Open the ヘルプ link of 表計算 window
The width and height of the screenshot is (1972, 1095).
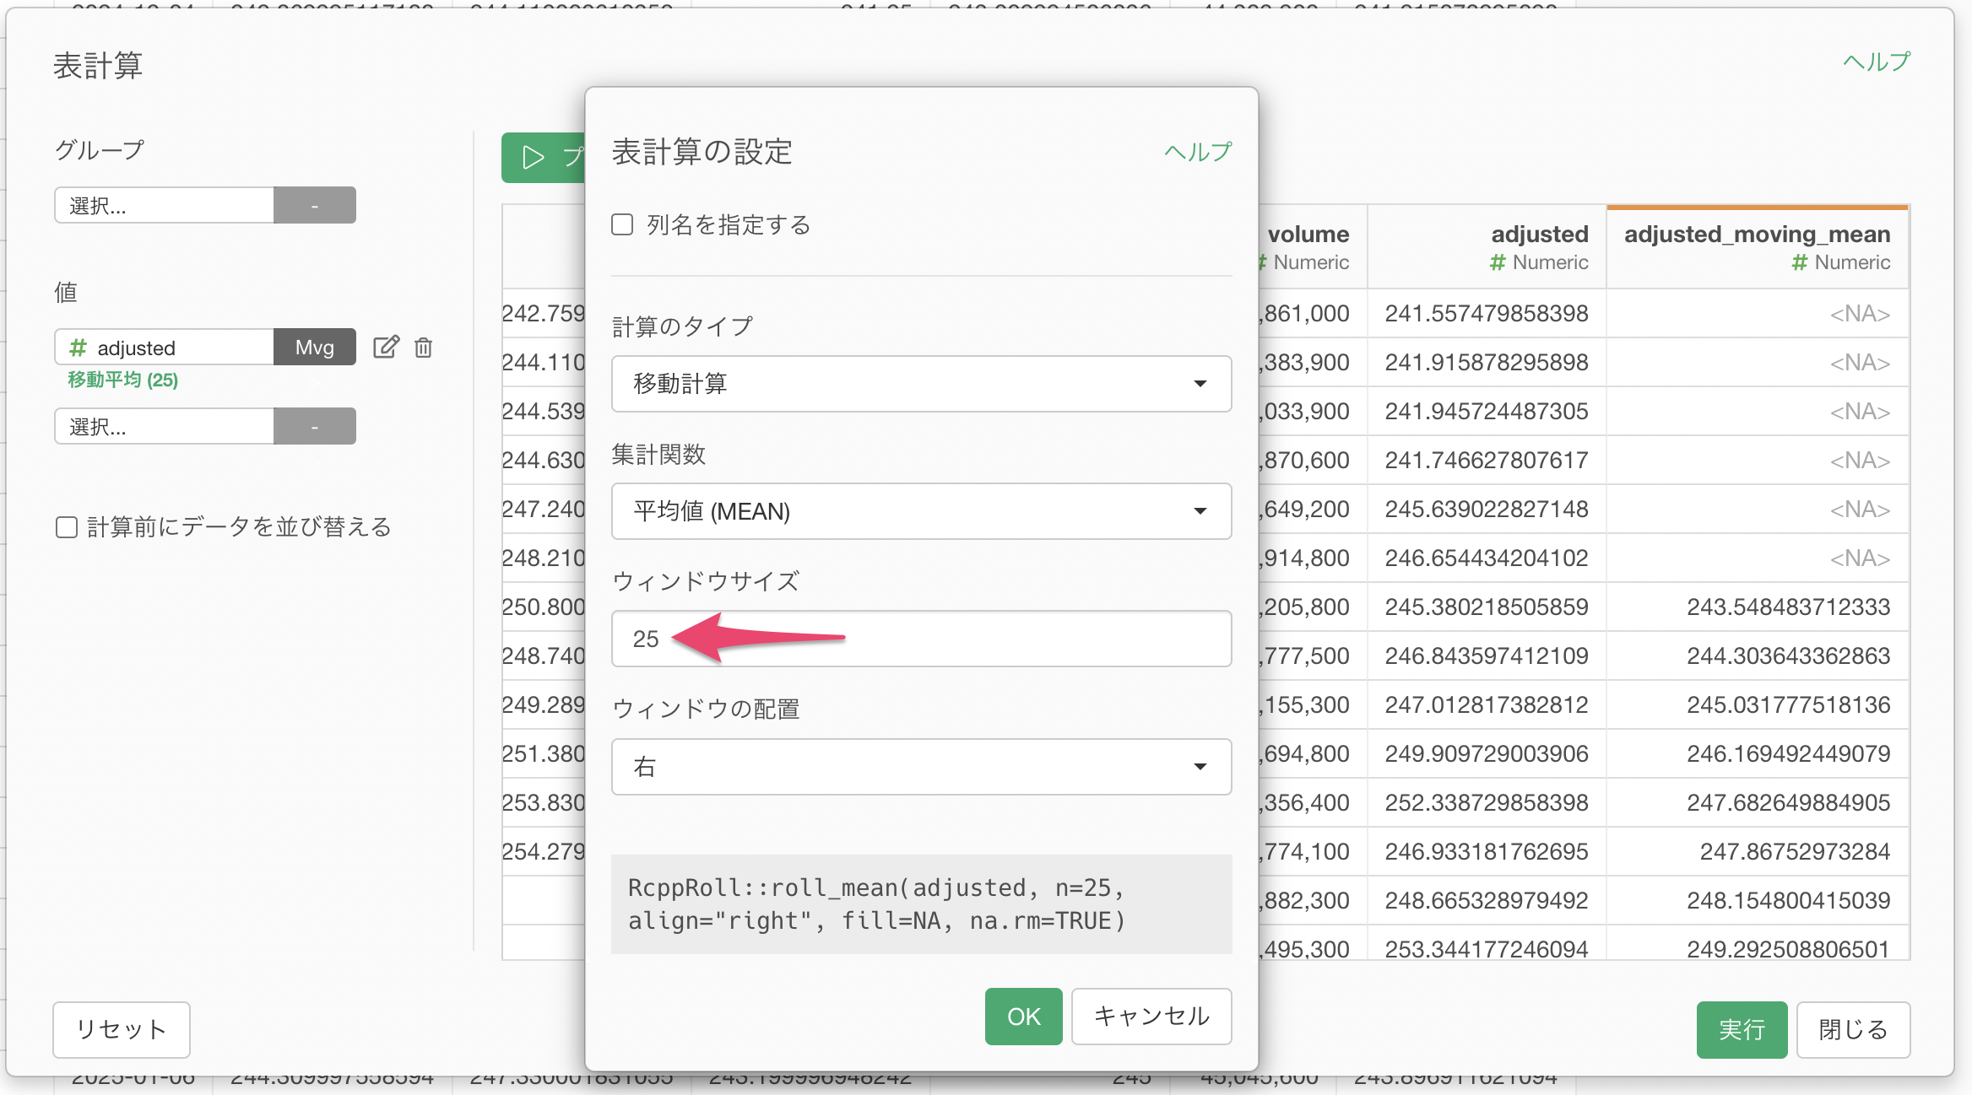1875,62
